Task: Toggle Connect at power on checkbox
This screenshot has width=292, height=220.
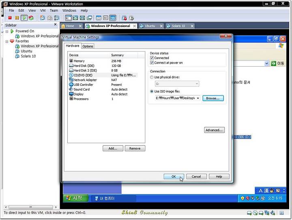Action: [152, 63]
